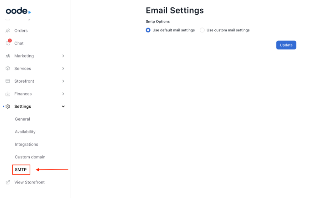Expand the Marketing submenu chevron
This screenshot has height=198, width=323.
pos(63,56)
